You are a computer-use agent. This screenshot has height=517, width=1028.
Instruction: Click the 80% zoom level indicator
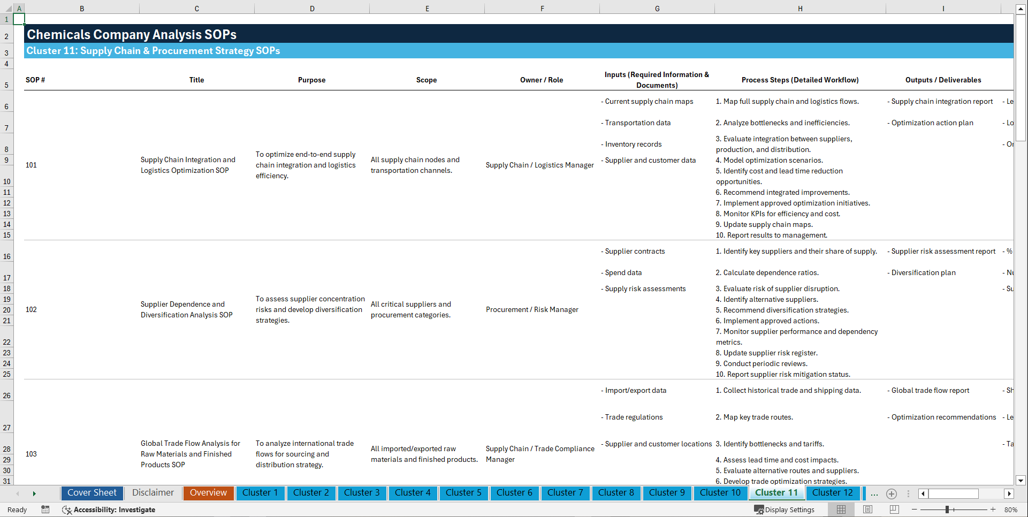pyautogui.click(x=1011, y=510)
